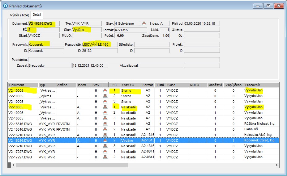
Task: Click stamp icon in V2-17297.DWG EČ 2 row
Action: click(105, 157)
